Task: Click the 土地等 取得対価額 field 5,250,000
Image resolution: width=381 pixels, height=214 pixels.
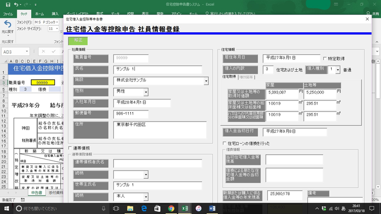Action: (320, 94)
